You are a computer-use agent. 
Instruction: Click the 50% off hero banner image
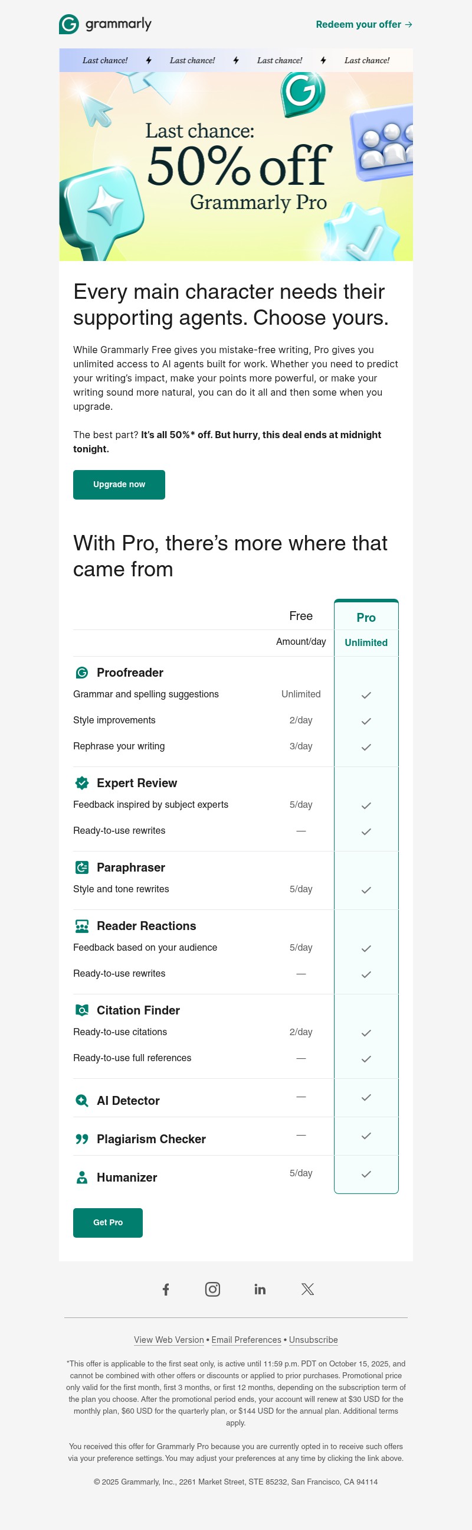point(235,167)
